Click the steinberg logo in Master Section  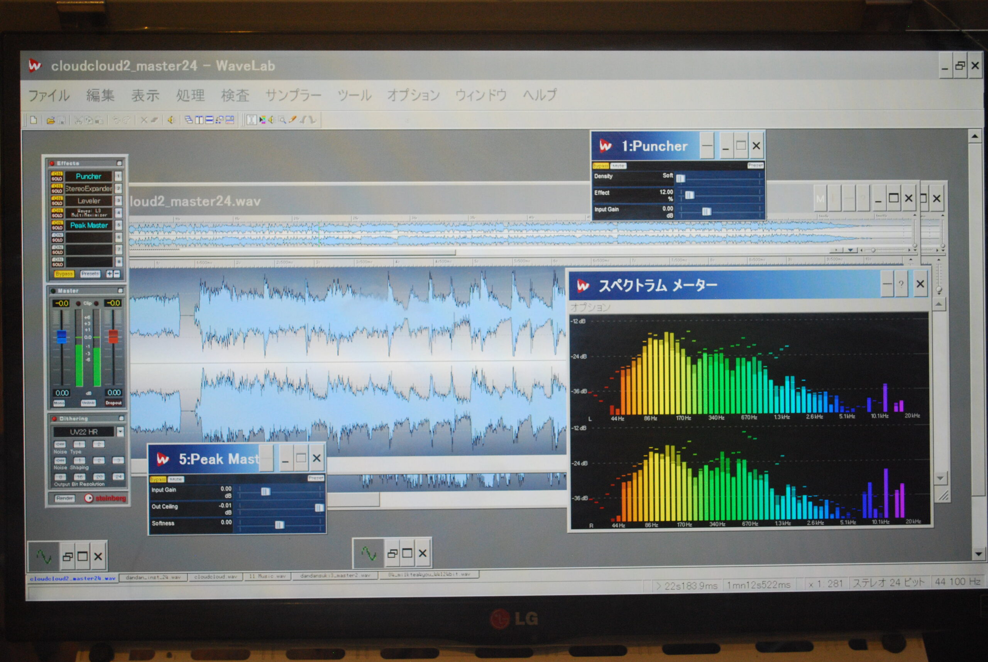[105, 499]
